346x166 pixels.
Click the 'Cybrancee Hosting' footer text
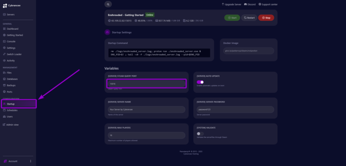tap(191, 154)
